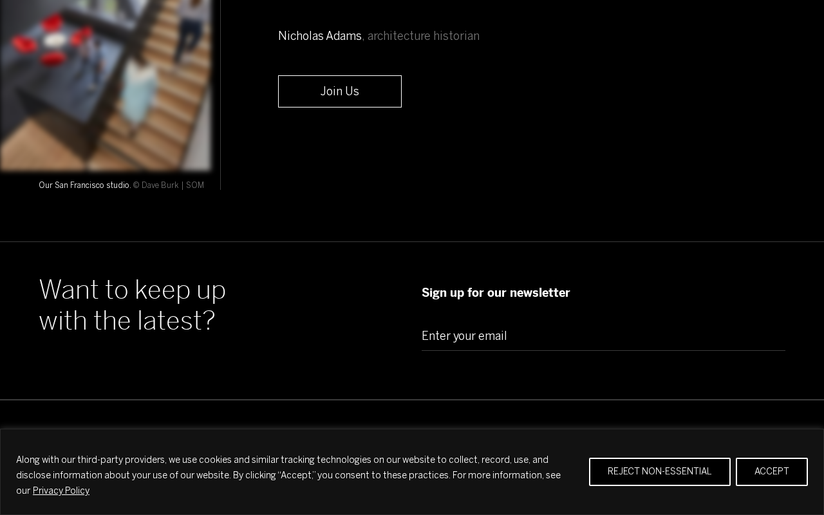Click the Want to keep up heading
This screenshot has width=824, height=515.
(132, 290)
